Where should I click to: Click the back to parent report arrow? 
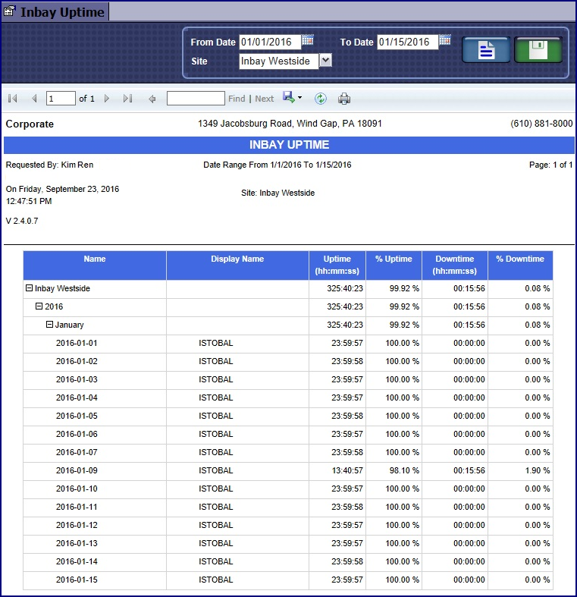point(152,99)
